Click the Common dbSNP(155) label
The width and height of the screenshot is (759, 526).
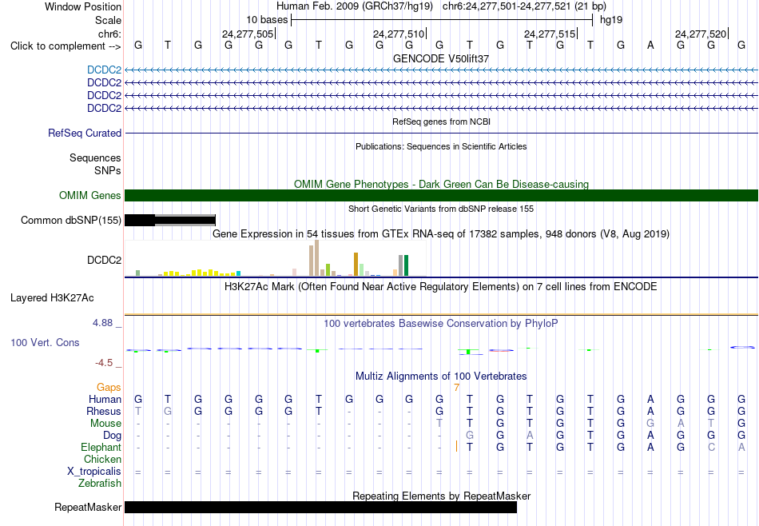coord(70,221)
